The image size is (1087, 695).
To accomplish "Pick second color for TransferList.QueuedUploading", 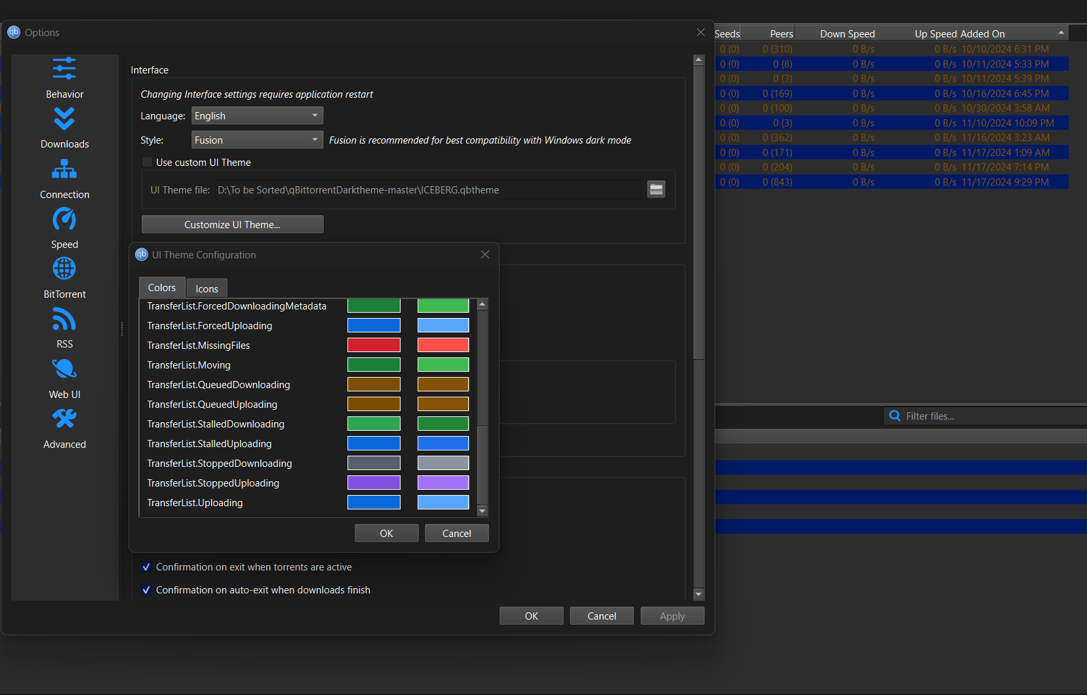I will pos(443,404).
